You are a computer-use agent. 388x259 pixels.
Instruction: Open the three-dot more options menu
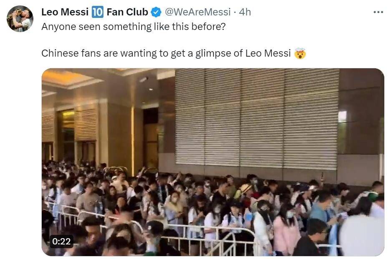click(x=378, y=12)
